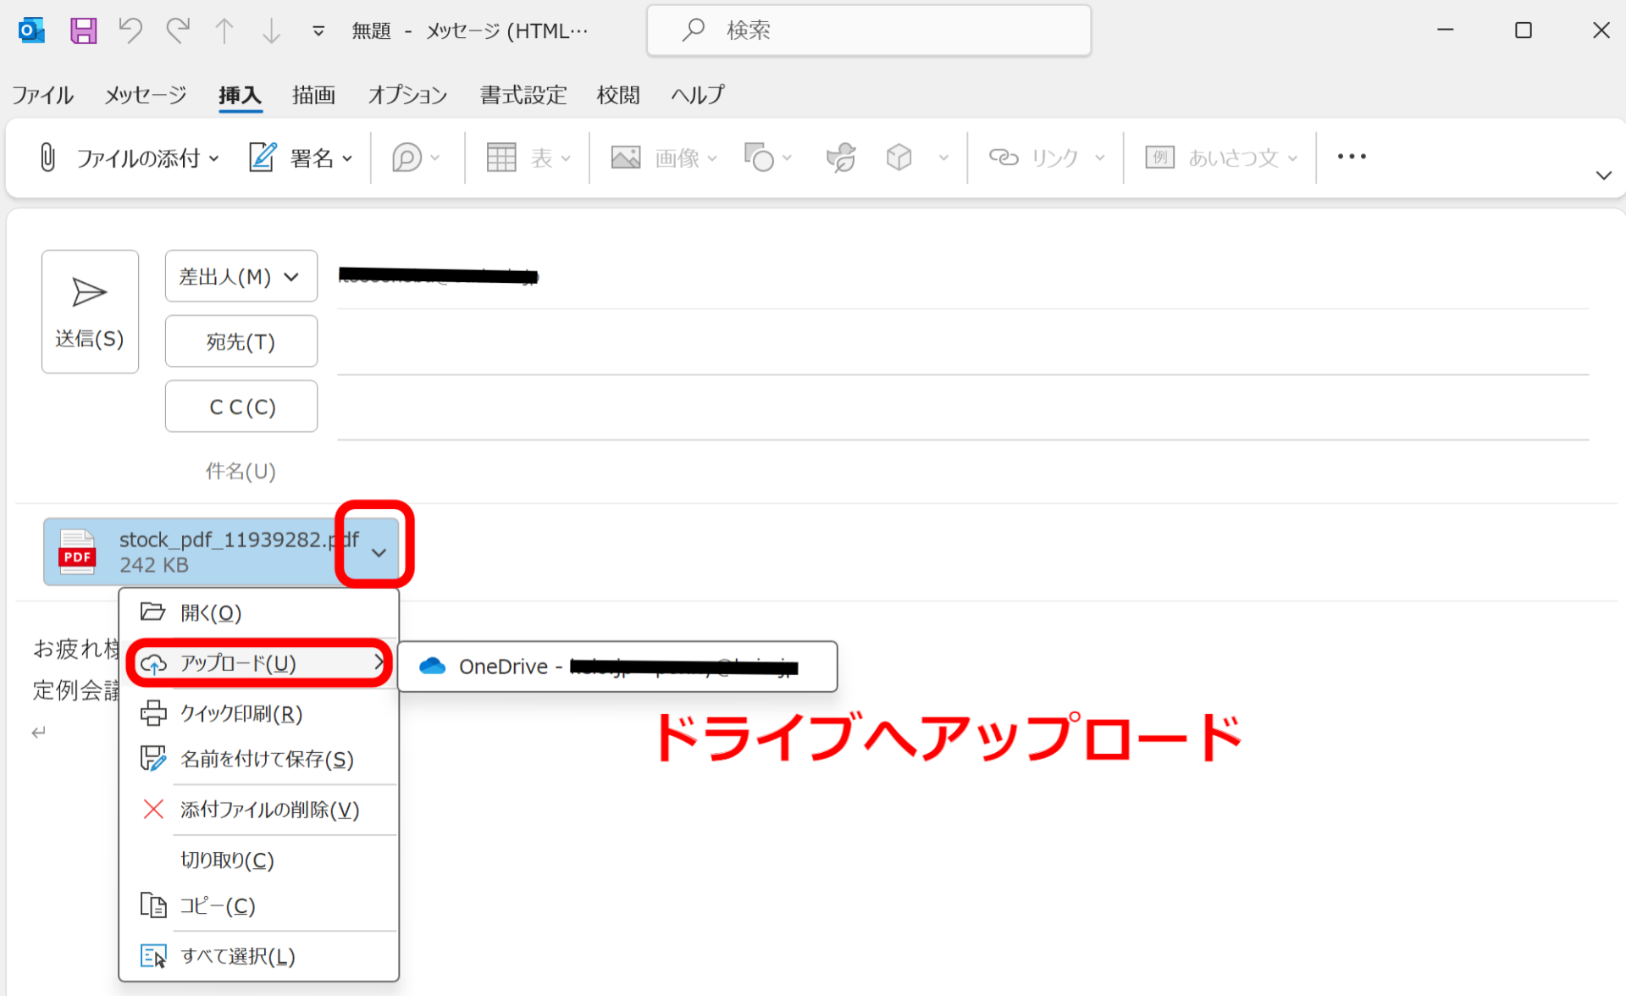This screenshot has width=1626, height=996.
Task: Open the 差出人(M) sender dropdown
Action: [241, 276]
